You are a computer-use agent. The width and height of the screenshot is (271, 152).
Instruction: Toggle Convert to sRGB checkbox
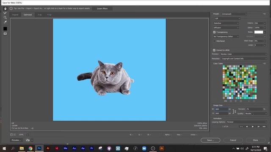coord(214,50)
